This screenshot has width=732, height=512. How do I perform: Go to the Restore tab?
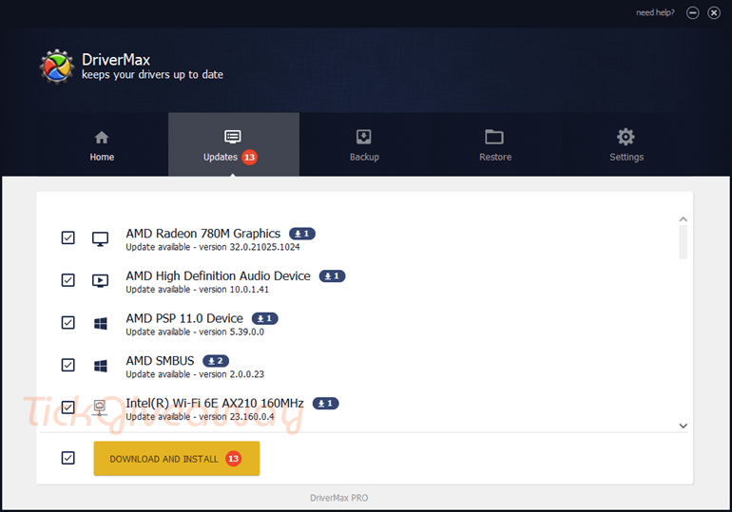[x=495, y=144]
